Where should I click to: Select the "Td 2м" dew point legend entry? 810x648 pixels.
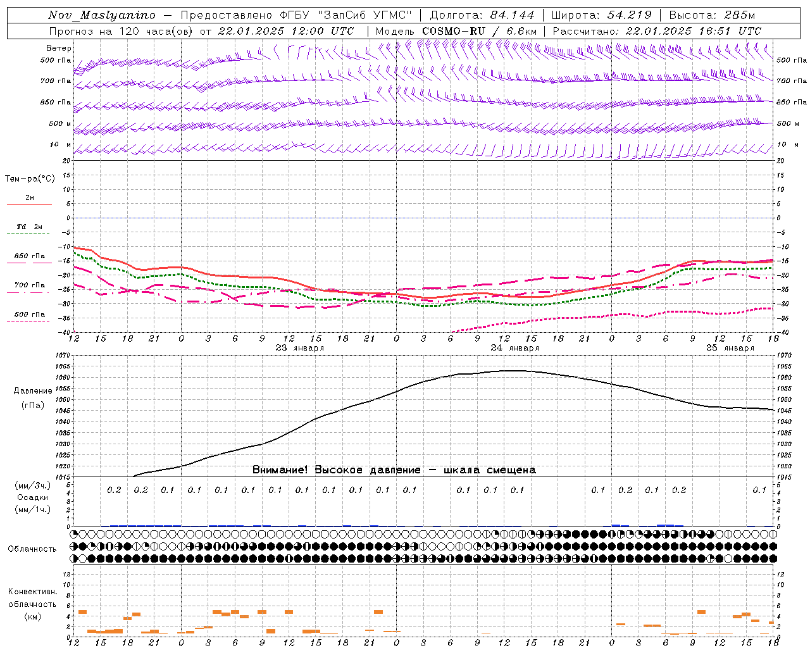pos(30,227)
